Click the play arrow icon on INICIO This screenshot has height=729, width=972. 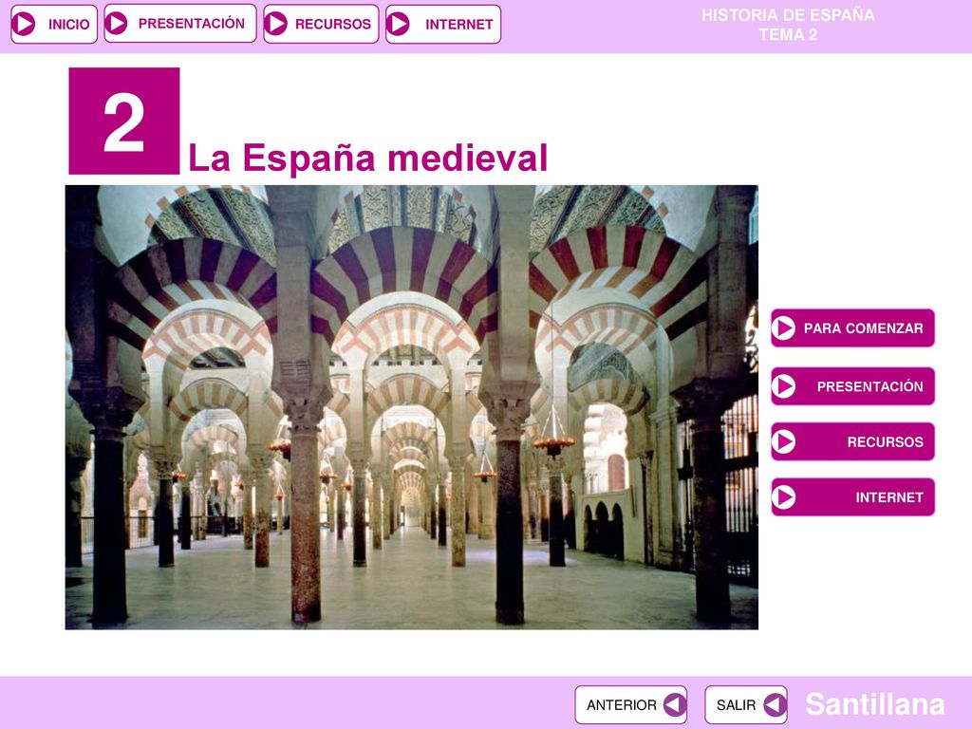pyautogui.click(x=24, y=24)
